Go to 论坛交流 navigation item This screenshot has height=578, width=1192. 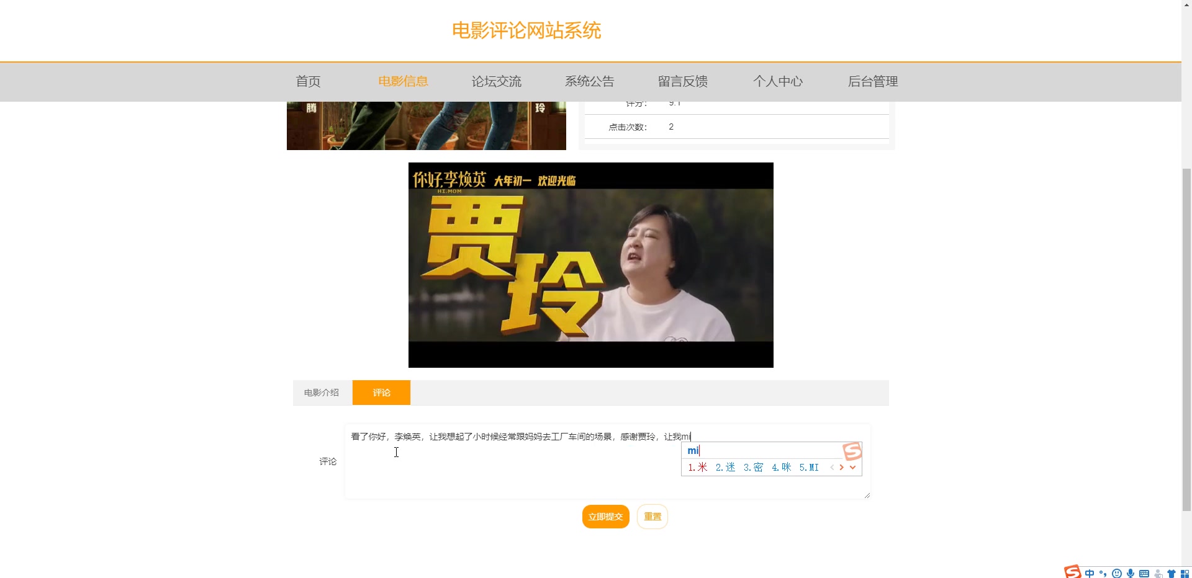click(x=497, y=81)
